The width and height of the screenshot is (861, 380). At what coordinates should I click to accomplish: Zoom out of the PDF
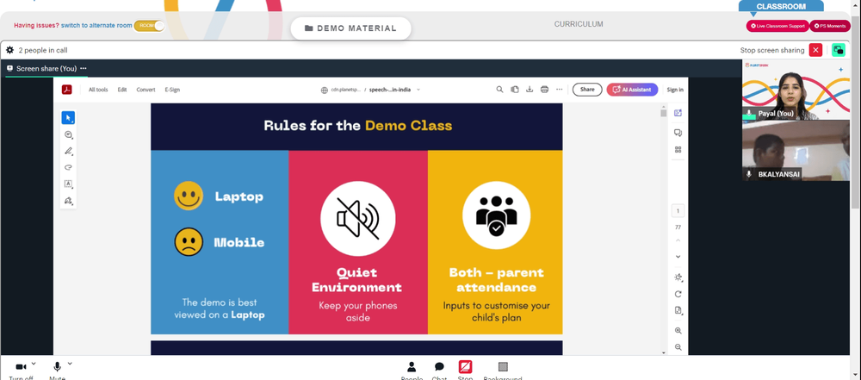pyautogui.click(x=678, y=347)
